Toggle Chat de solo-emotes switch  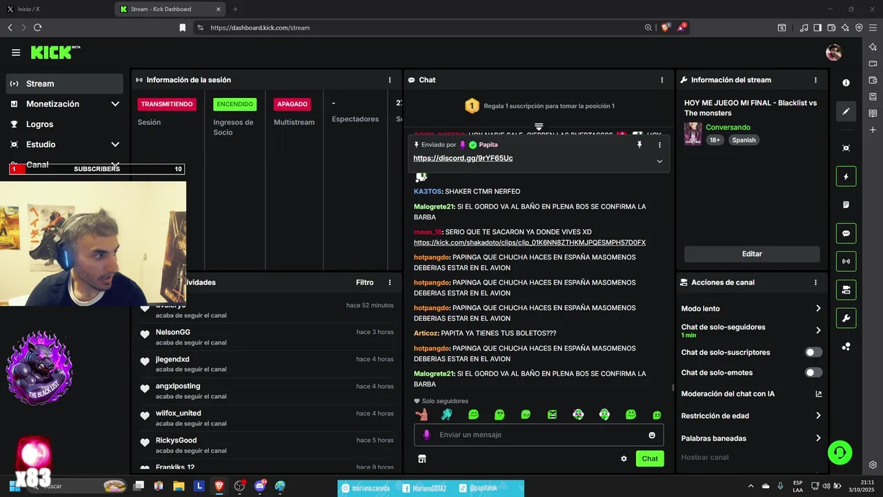point(814,373)
